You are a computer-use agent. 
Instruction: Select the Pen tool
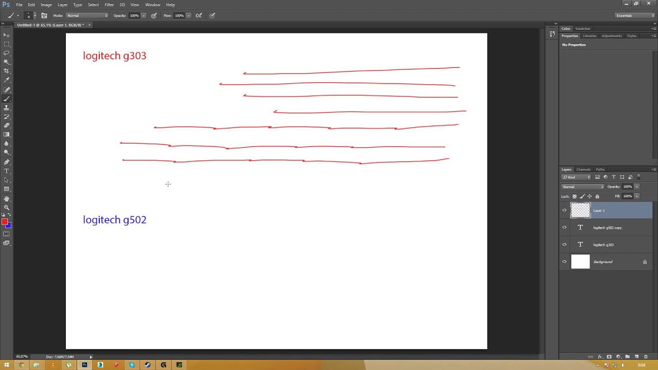(7, 162)
